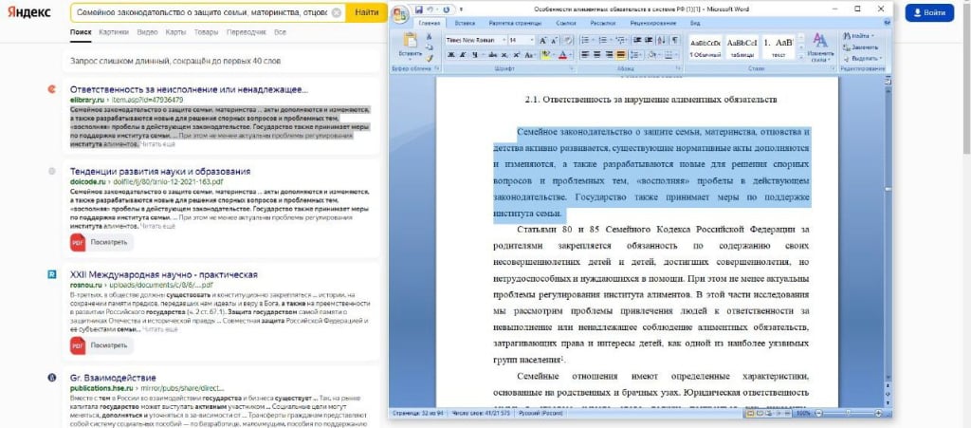
Task: Switch to Главная ribbon tab
Action: pyautogui.click(x=429, y=23)
